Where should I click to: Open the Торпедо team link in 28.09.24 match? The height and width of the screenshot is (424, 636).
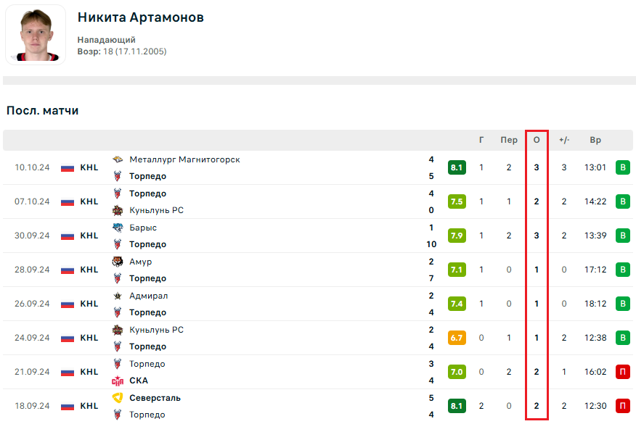pos(147,278)
